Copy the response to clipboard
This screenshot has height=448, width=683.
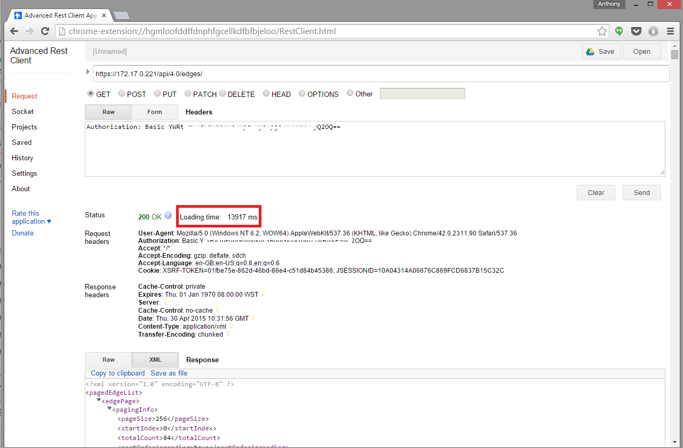point(118,373)
